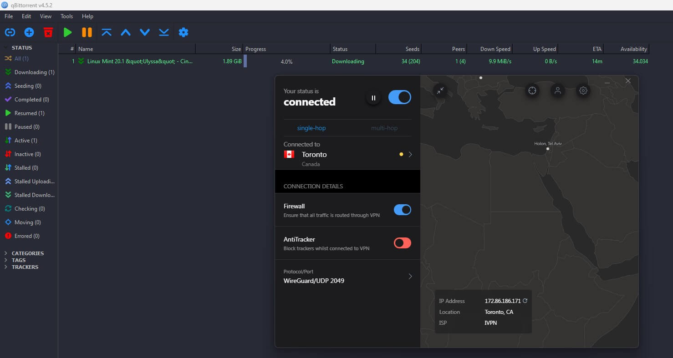Move torrent to top of queue
Viewport: 673px width, 358px height.
coord(107,32)
